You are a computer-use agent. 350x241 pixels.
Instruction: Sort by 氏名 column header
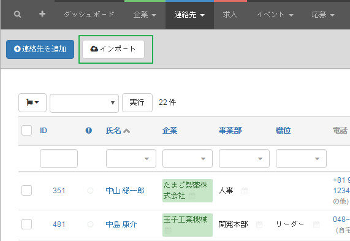point(113,131)
